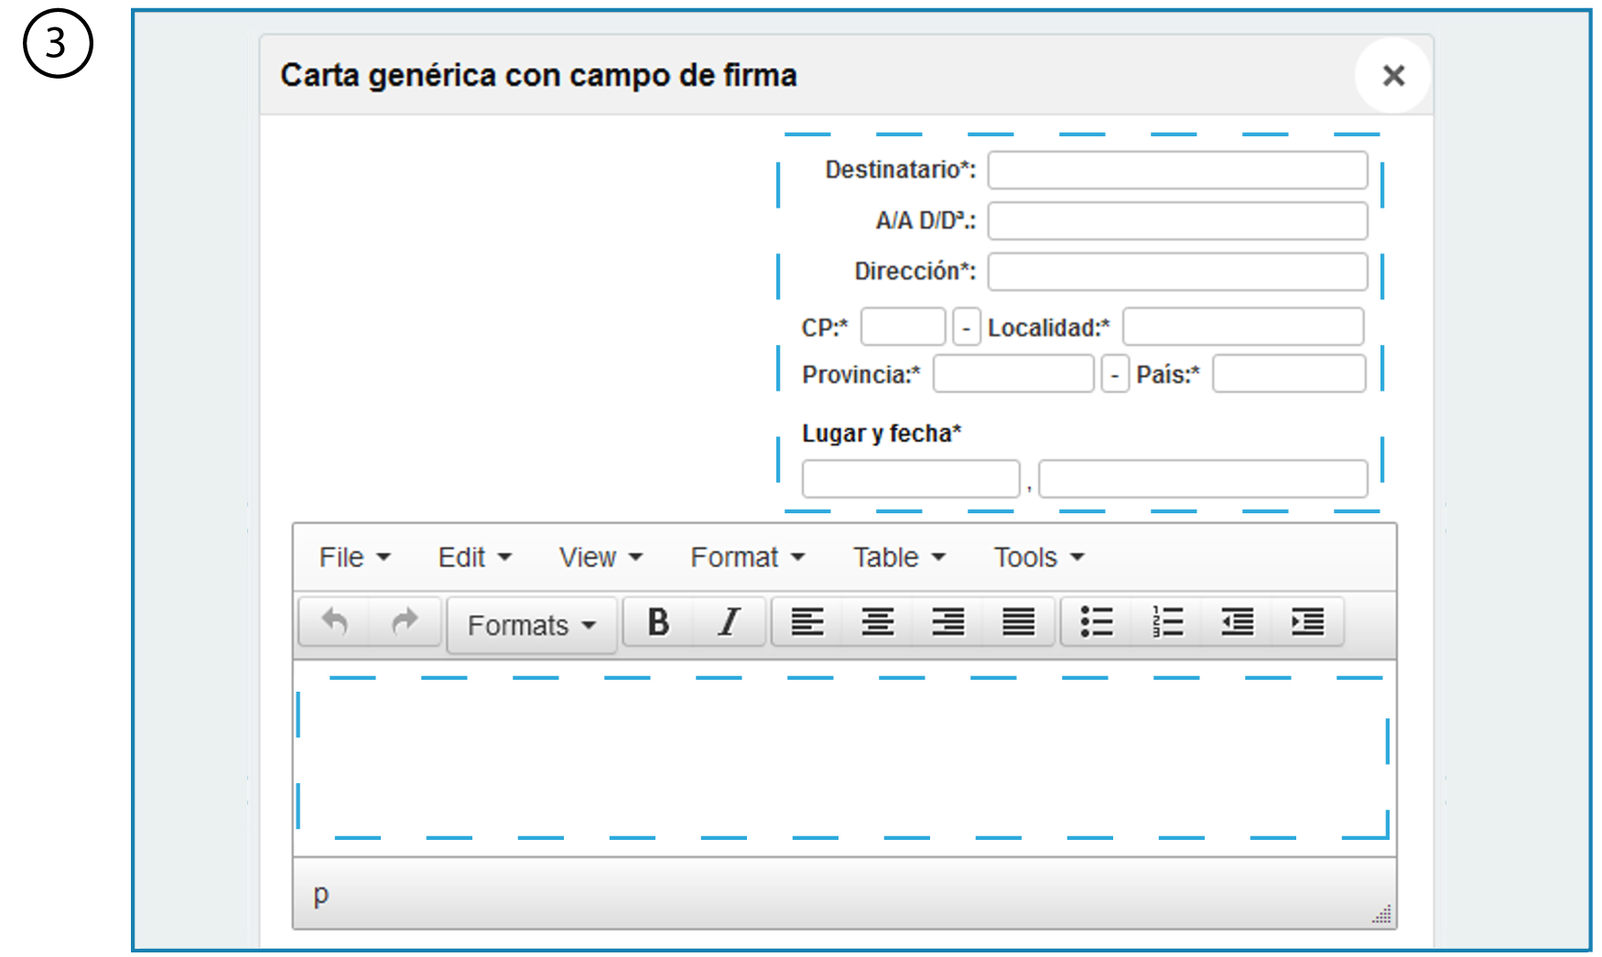Open the Format menu
This screenshot has width=1602, height=957.
tap(747, 557)
